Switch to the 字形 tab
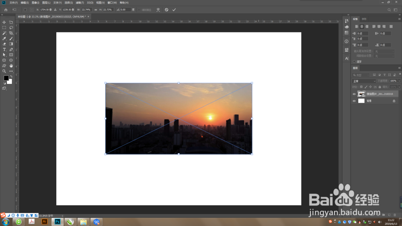The image size is (402, 226). point(364,19)
